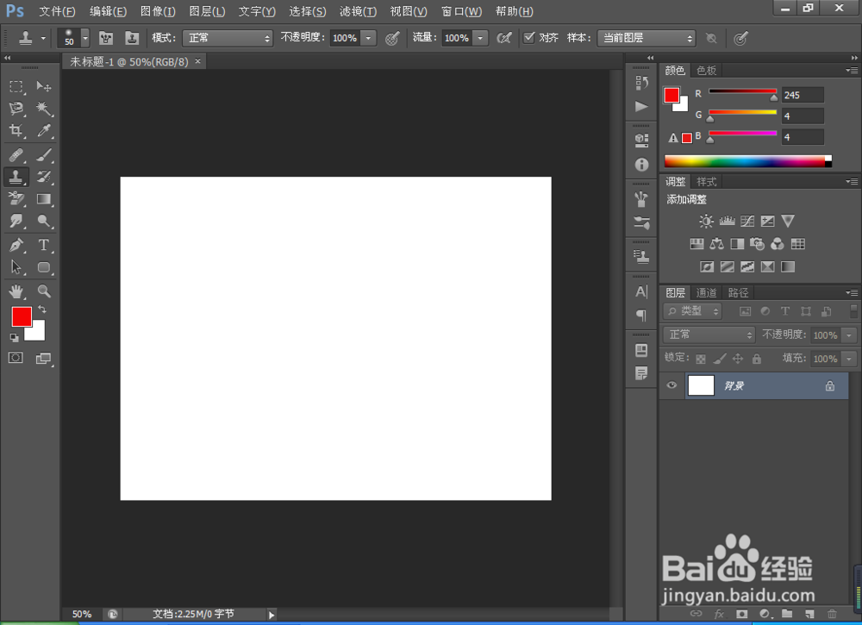The image size is (862, 625).
Task: Reset default foreground and background colors
Action: pos(15,338)
